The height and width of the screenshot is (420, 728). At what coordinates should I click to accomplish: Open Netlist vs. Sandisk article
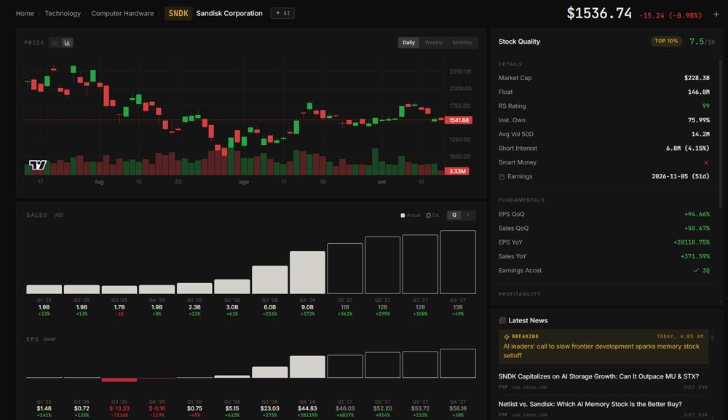pos(590,404)
